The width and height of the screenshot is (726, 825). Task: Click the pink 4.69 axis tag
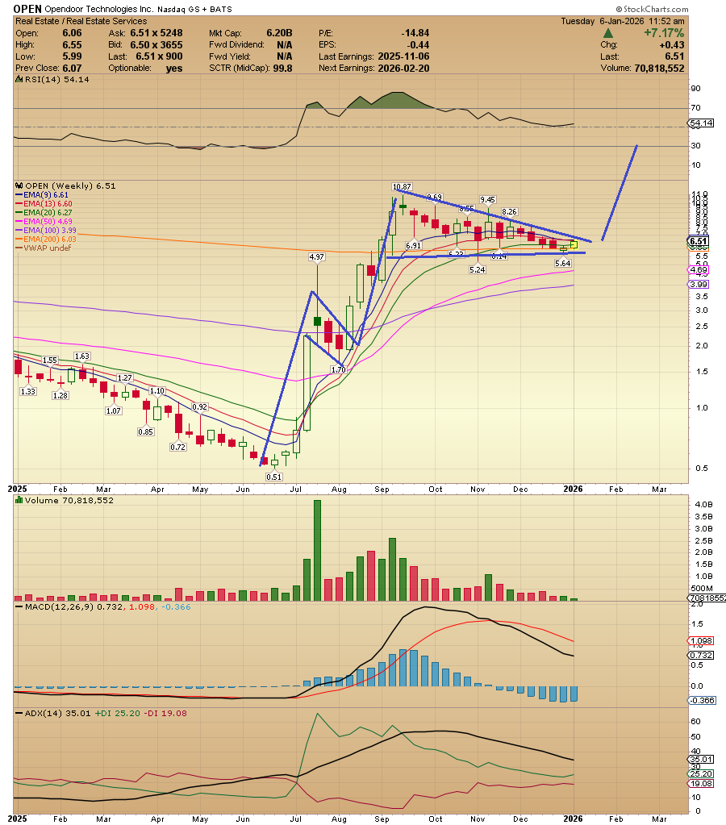click(x=699, y=270)
